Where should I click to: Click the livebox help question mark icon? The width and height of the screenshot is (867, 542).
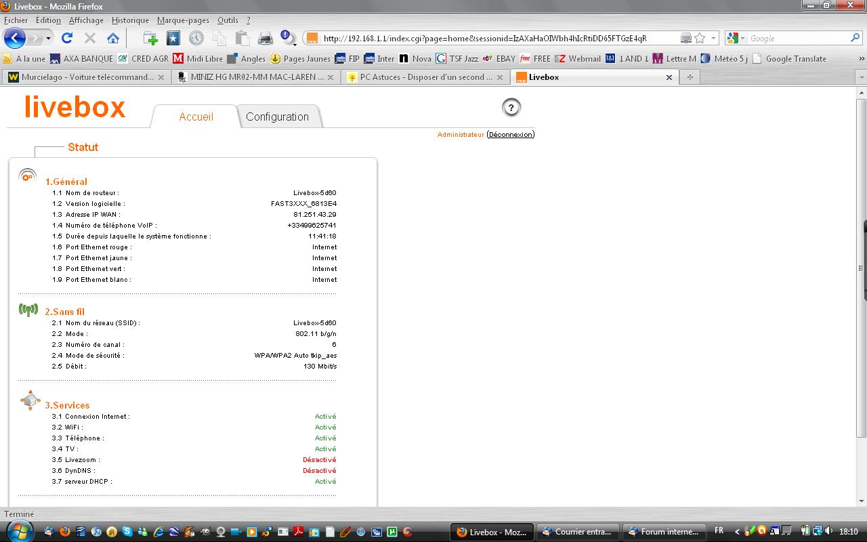point(511,107)
